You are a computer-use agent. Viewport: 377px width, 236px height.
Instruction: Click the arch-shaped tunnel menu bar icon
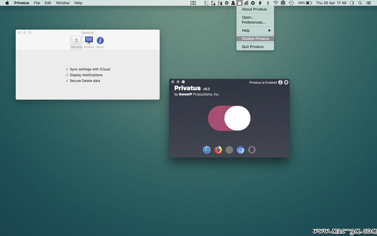click(x=283, y=3)
